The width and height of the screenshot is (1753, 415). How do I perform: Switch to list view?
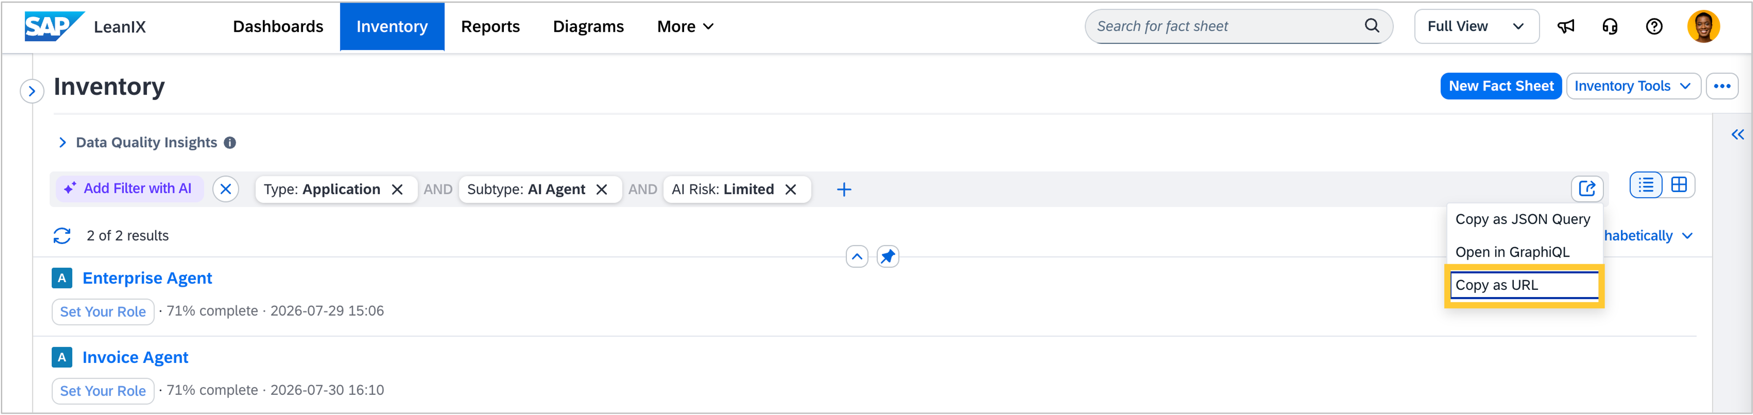coord(1646,185)
